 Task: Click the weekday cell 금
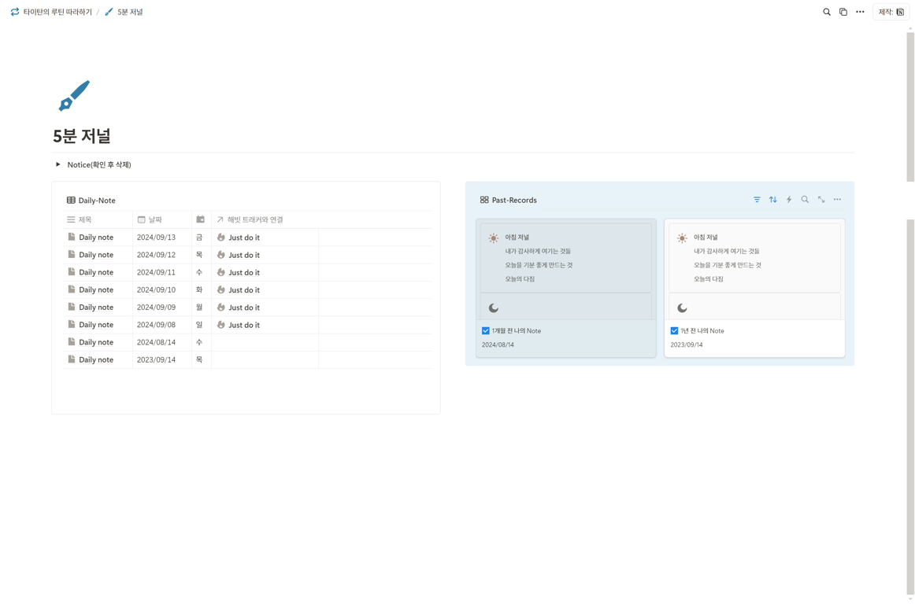pos(202,238)
